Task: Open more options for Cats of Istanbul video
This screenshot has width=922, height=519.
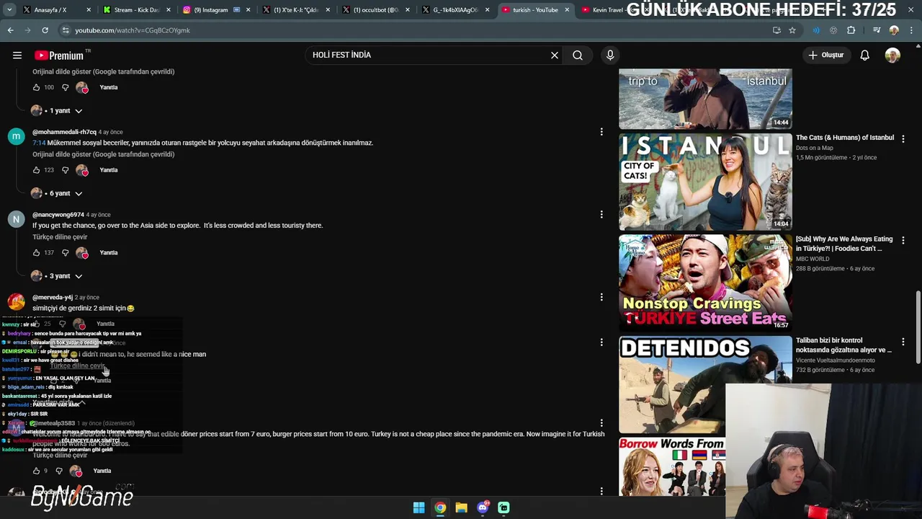Action: [903, 138]
